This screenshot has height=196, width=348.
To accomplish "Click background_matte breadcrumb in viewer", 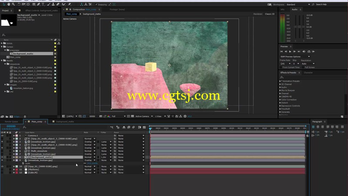I will tap(92, 14).
